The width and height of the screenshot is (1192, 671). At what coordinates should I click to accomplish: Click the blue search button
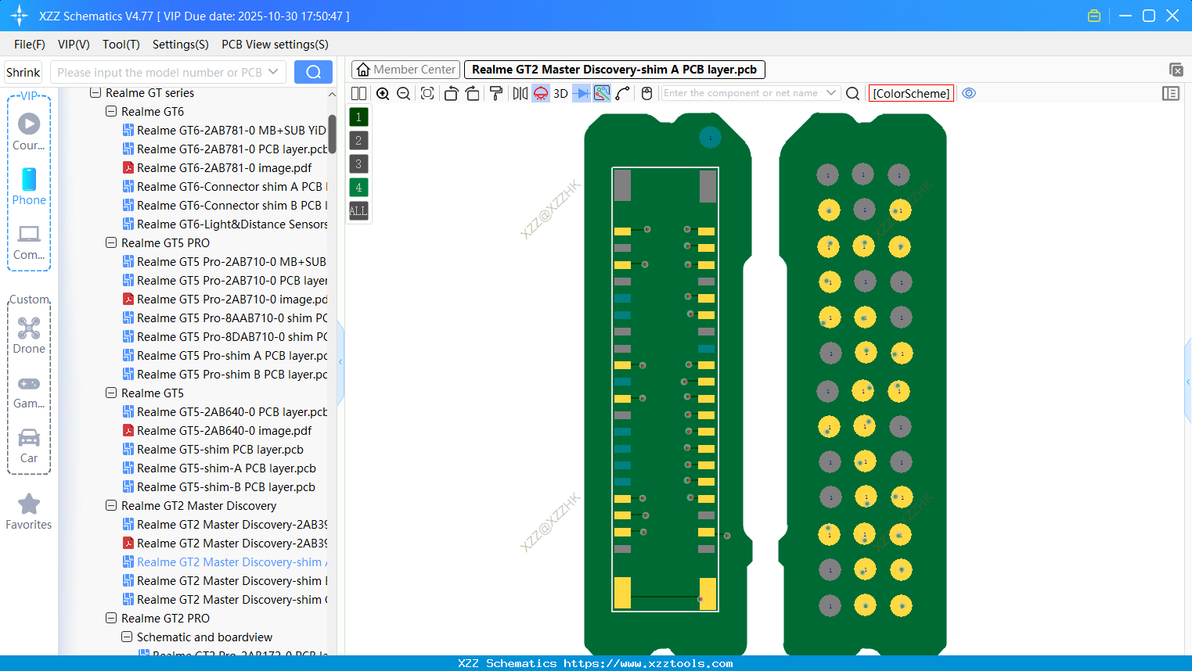(313, 72)
